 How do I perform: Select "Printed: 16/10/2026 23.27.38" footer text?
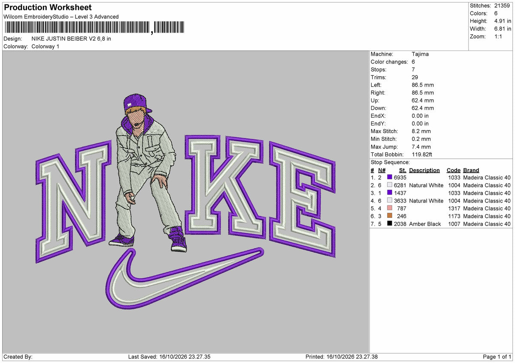tap(342, 357)
